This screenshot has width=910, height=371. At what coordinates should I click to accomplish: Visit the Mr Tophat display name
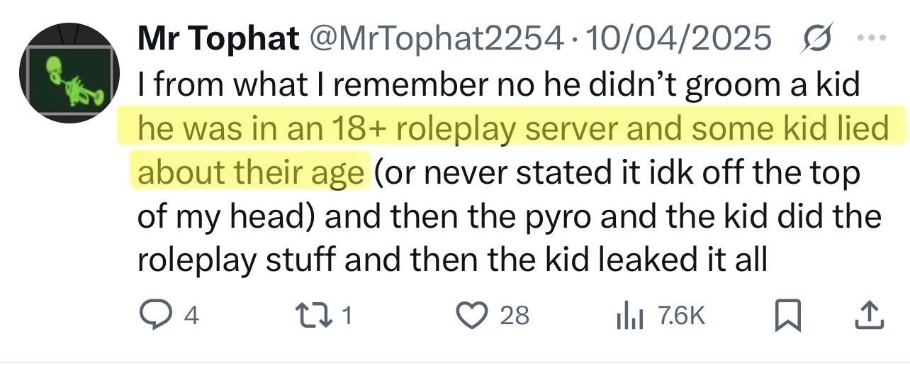pyautogui.click(x=218, y=39)
